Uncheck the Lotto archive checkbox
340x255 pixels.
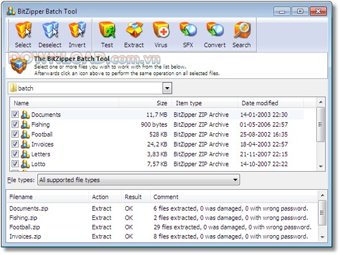click(15, 164)
